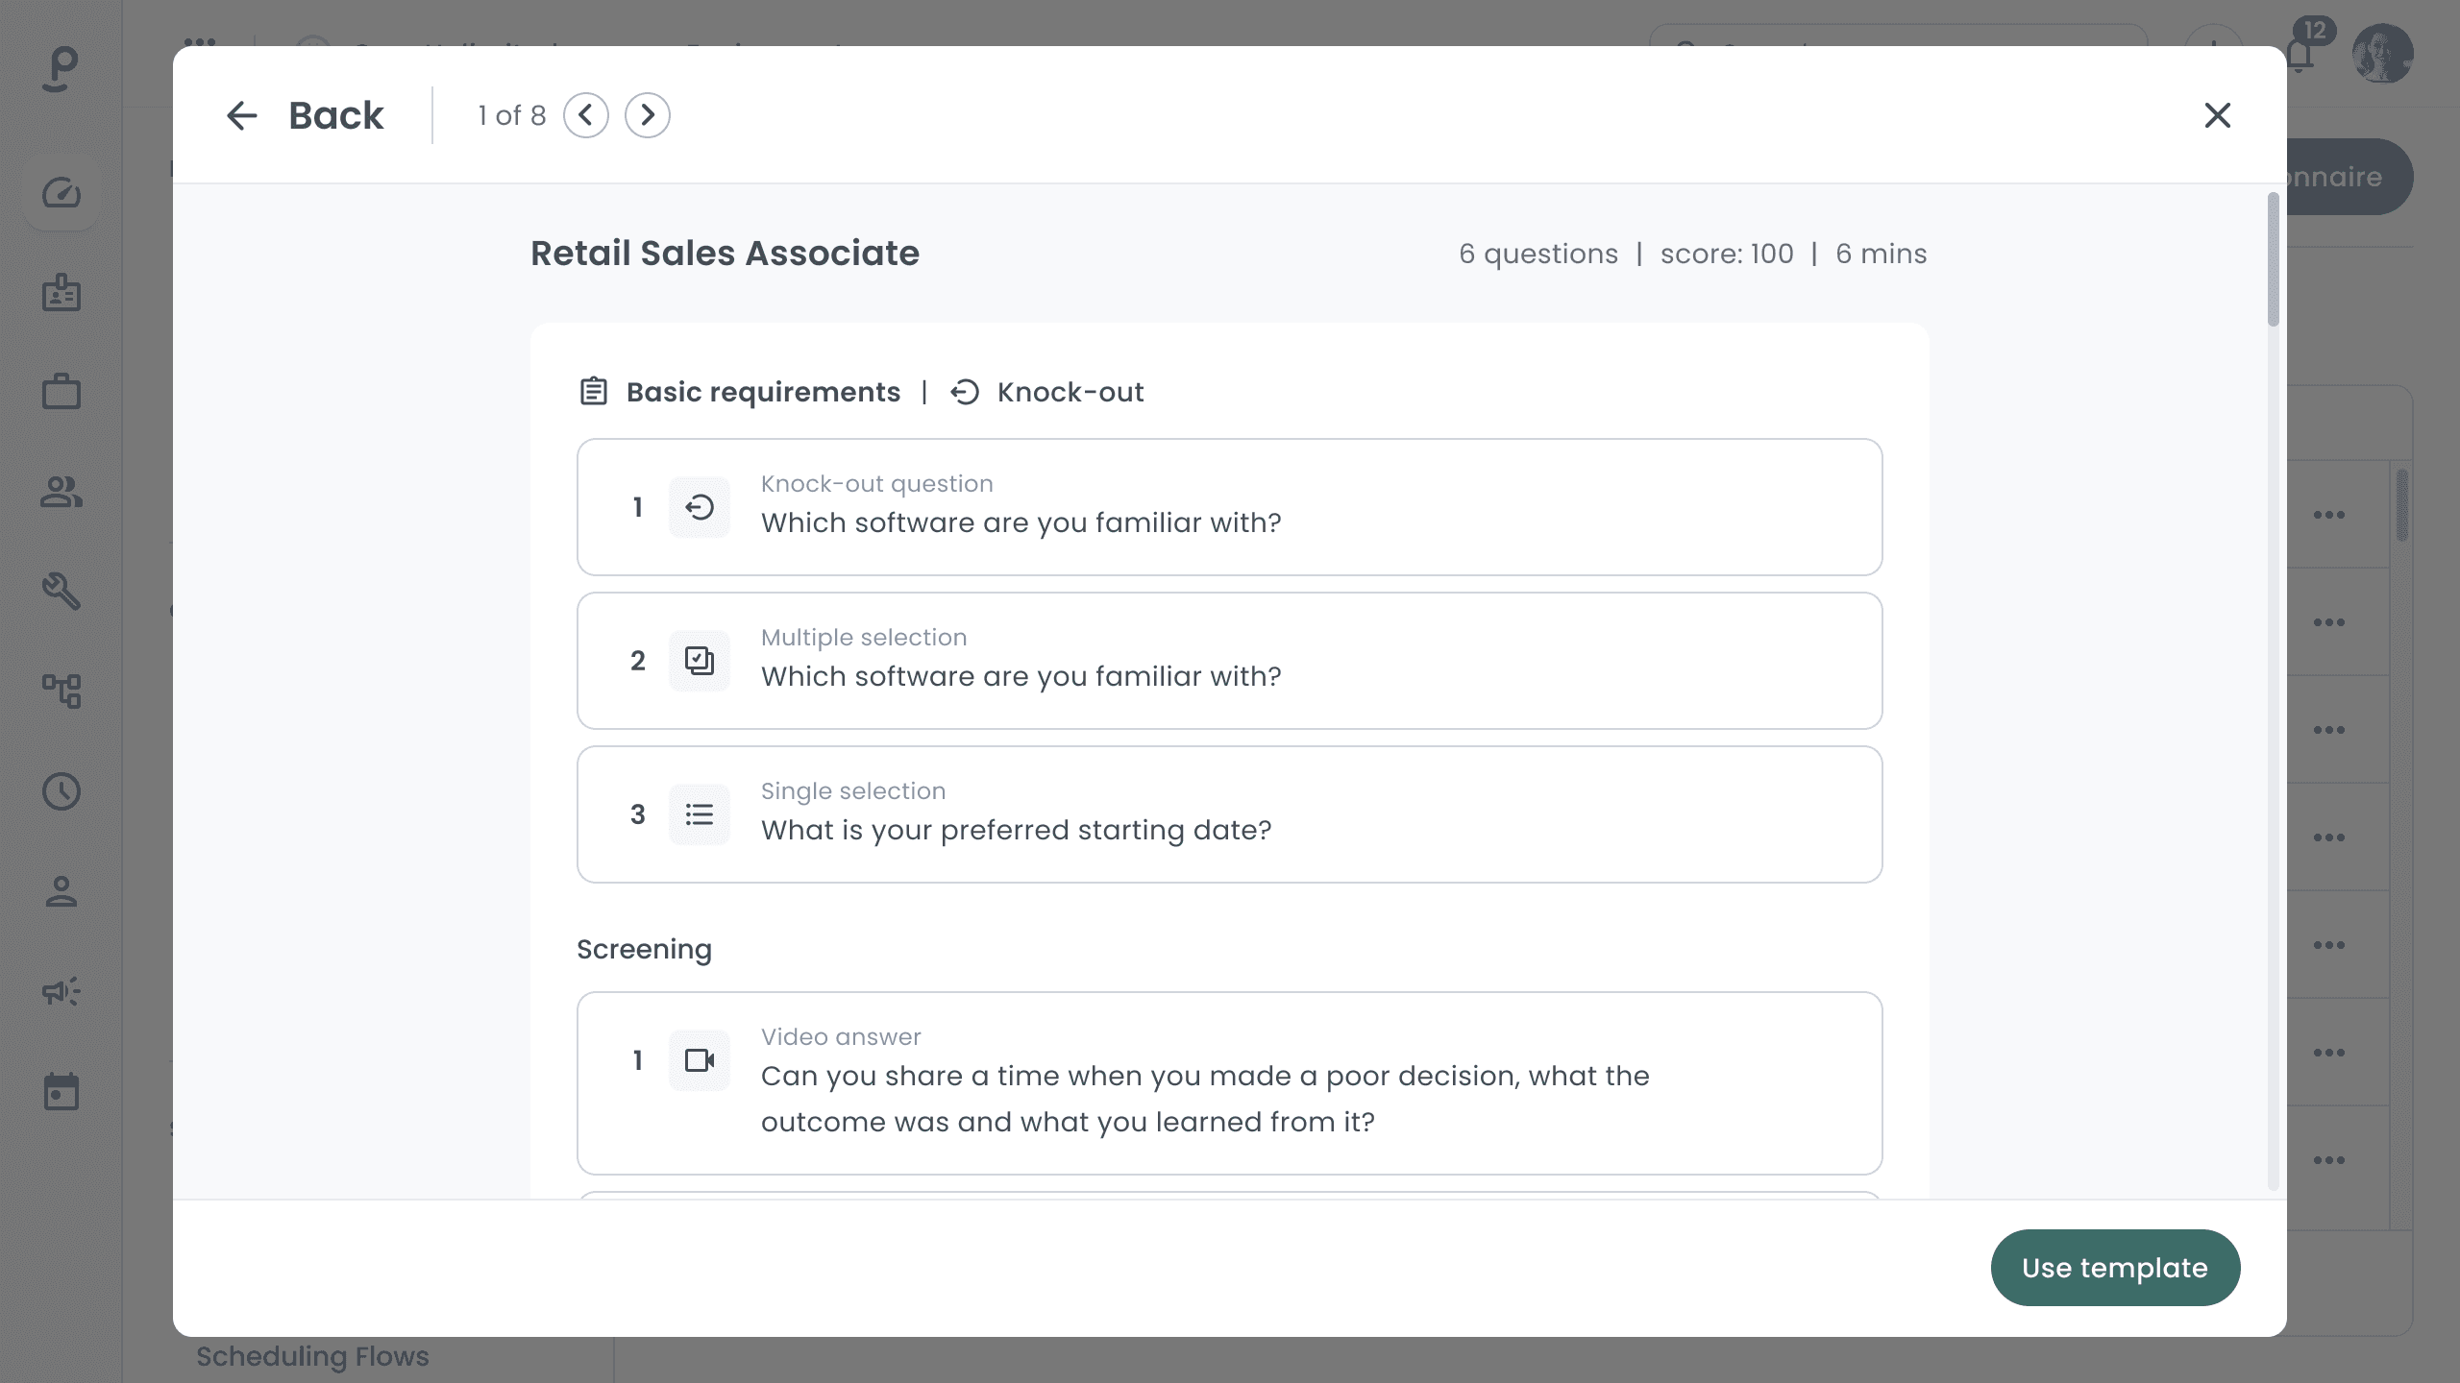
Task: Close the template preview dialog
Action: (x=2217, y=115)
